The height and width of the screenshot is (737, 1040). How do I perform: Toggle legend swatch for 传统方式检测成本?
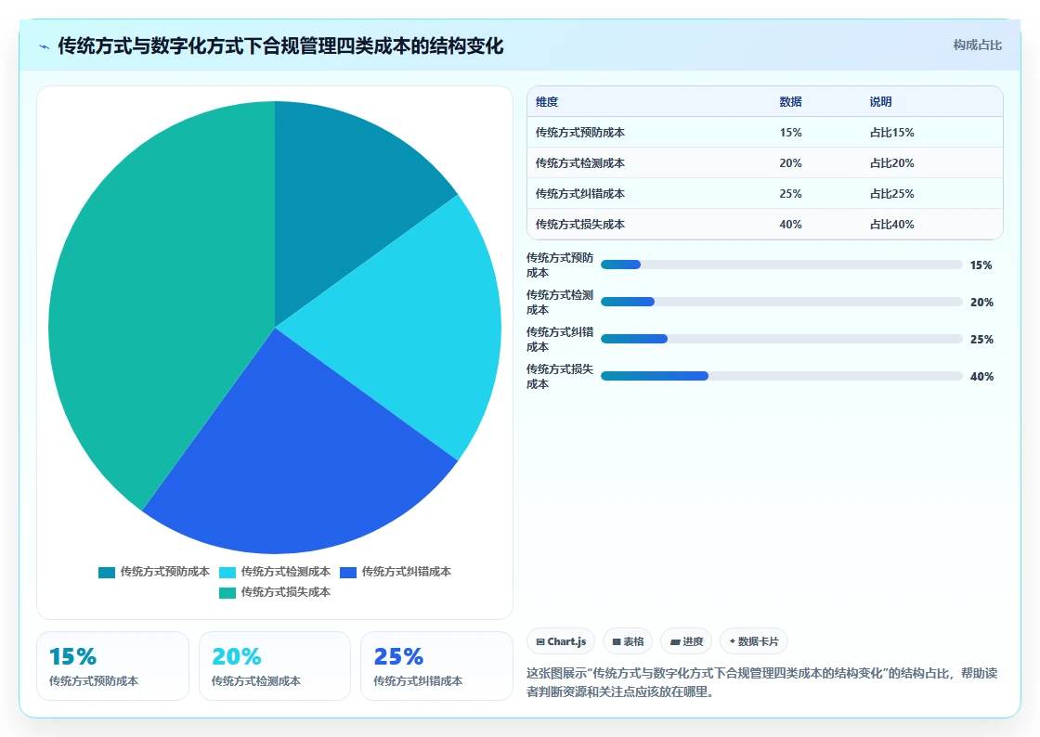pyautogui.click(x=227, y=572)
